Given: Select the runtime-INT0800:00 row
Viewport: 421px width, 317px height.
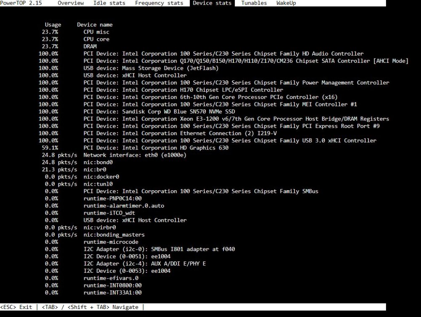Looking at the screenshot, I should (93, 285).
